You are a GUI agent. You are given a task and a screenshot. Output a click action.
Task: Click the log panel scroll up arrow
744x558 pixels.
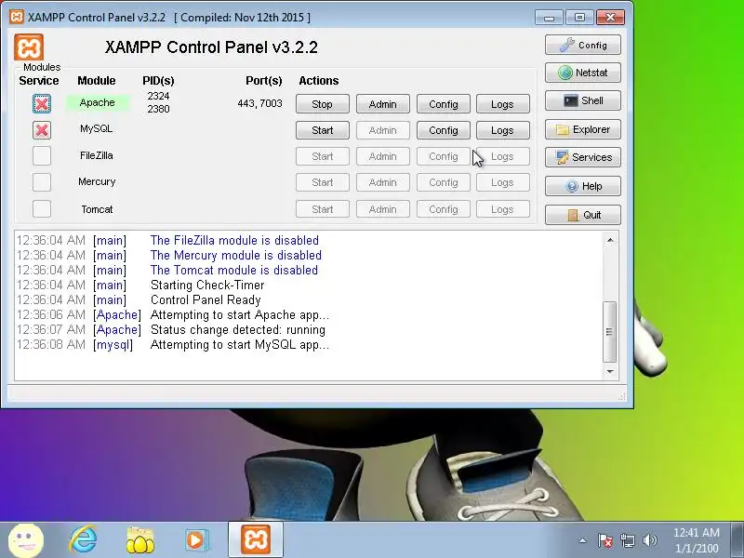[x=610, y=240]
